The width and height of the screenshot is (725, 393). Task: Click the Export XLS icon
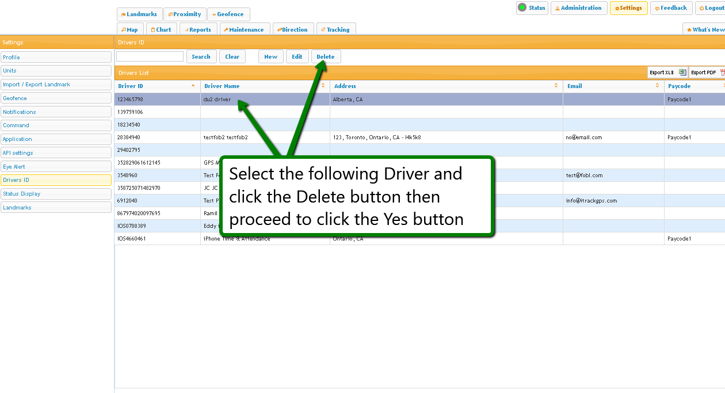coord(682,73)
